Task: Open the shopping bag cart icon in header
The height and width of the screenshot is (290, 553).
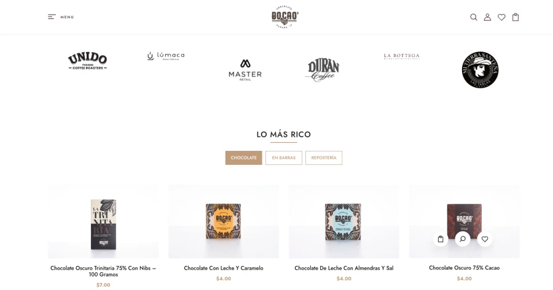Action: pyautogui.click(x=516, y=17)
